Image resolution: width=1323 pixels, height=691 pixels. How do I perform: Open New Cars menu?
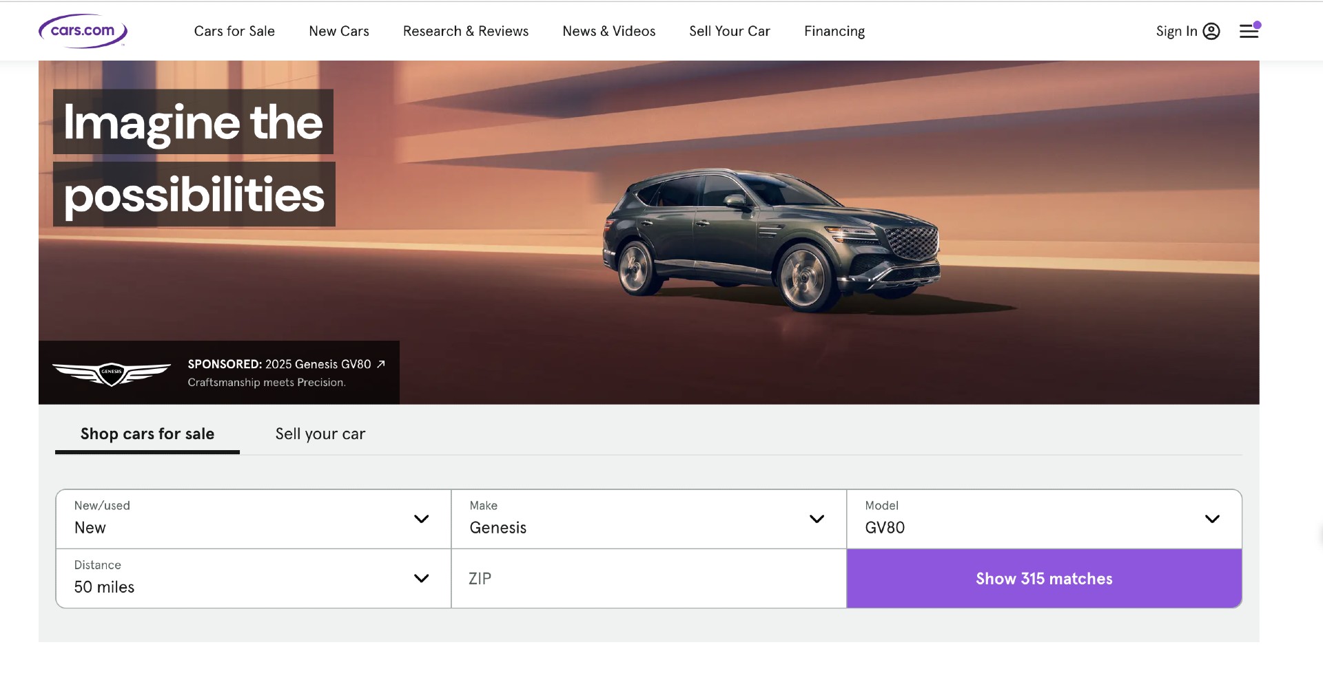coord(338,31)
